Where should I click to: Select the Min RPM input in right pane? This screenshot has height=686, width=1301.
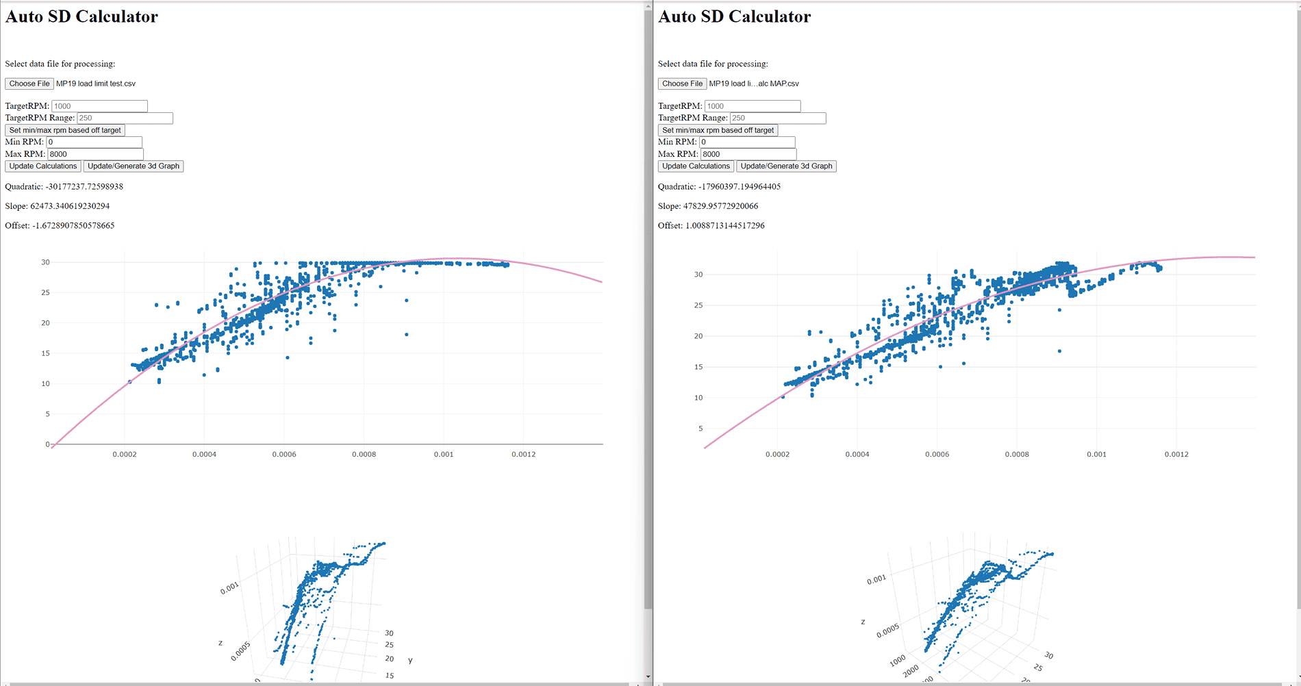(x=747, y=142)
